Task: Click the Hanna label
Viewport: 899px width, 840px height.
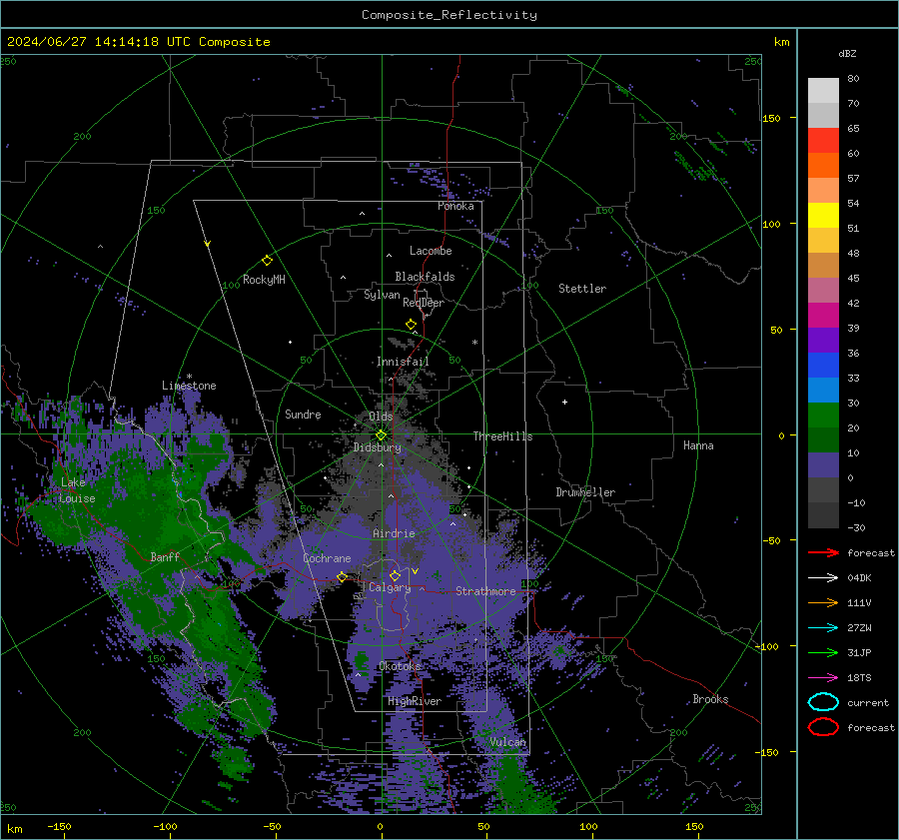Action: click(698, 445)
